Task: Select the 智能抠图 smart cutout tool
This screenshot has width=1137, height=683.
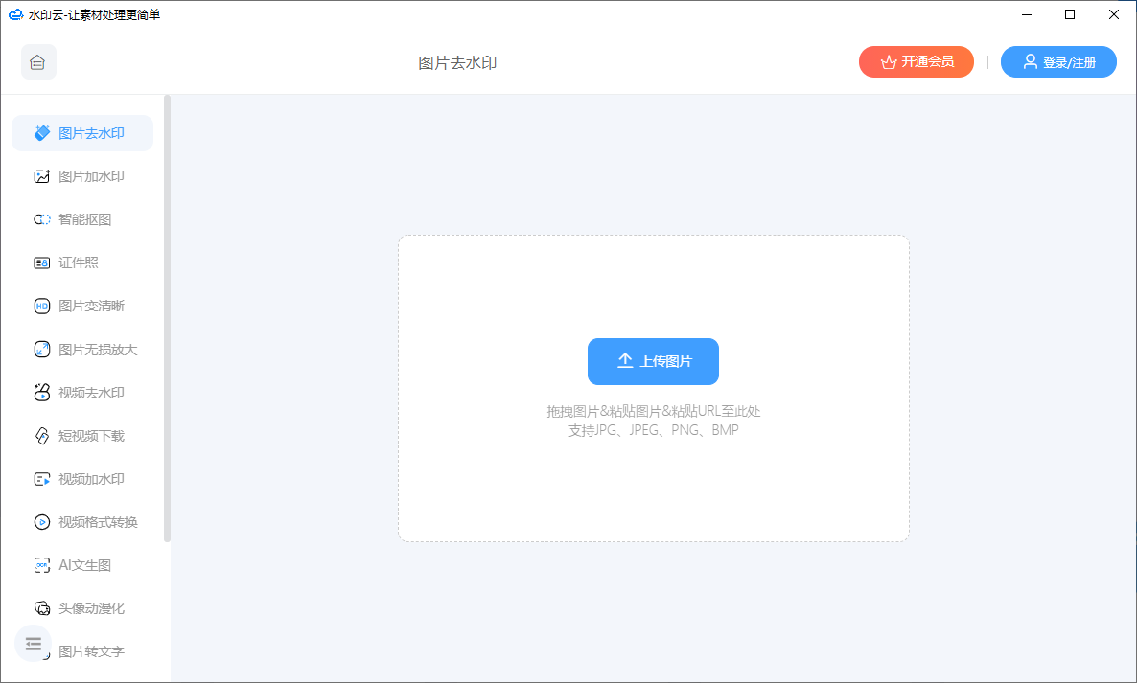Action: [82, 218]
